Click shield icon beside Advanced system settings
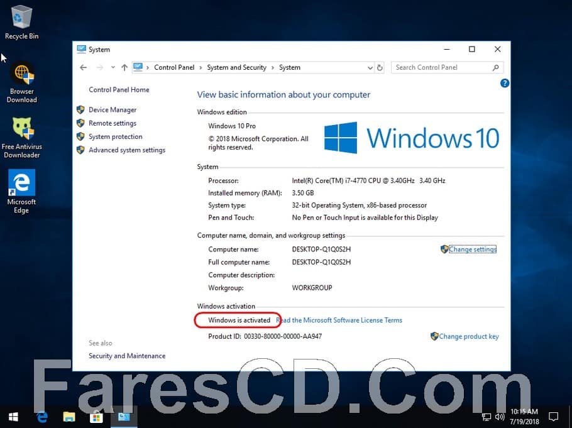Image resolution: width=572 pixels, height=428 pixels. coord(80,150)
